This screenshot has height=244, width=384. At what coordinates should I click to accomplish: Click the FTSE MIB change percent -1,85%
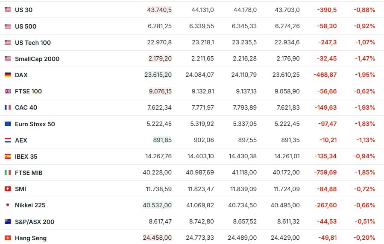pos(365,172)
